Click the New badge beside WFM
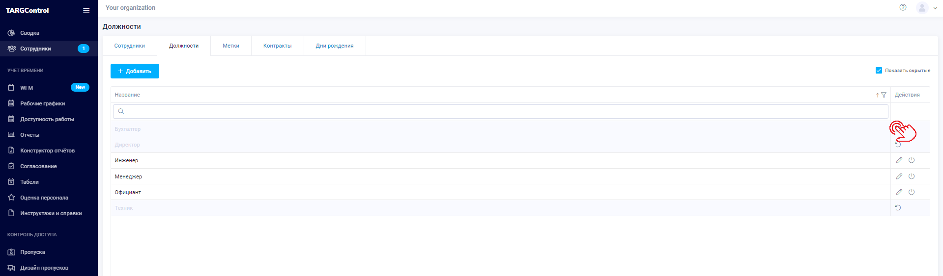This screenshot has height=276, width=943. (80, 87)
